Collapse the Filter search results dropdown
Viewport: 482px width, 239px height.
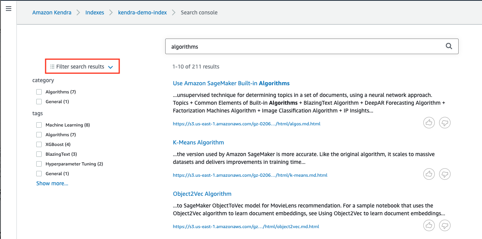(82, 67)
